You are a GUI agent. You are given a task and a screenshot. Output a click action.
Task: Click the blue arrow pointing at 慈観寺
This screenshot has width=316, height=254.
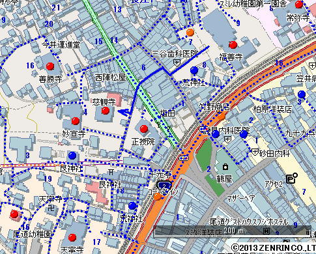click(x=124, y=112)
